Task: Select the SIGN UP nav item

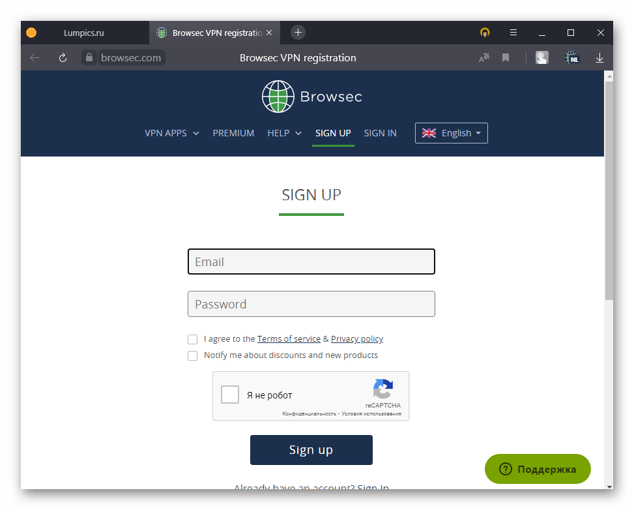Action: 333,133
